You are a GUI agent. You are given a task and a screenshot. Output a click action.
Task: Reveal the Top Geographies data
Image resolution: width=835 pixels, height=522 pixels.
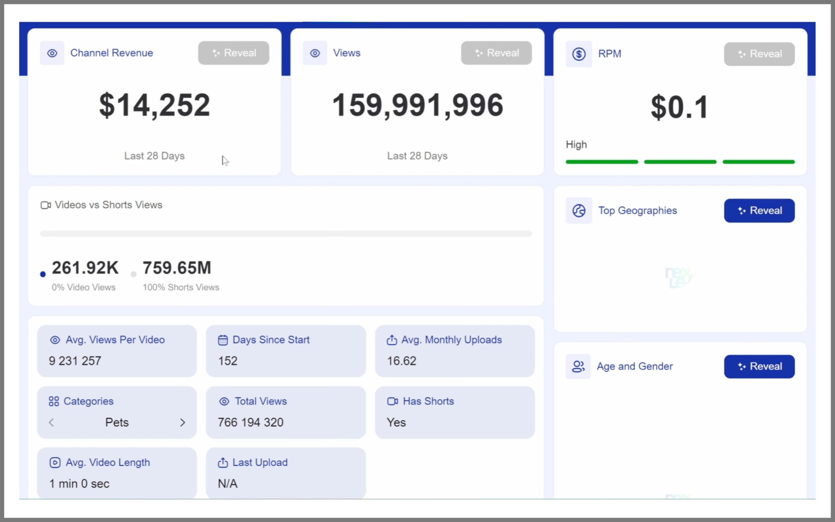[760, 211]
